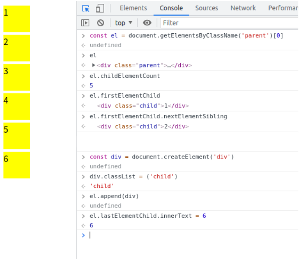
Task: Click the el.childElementCount command text
Action: (125, 76)
